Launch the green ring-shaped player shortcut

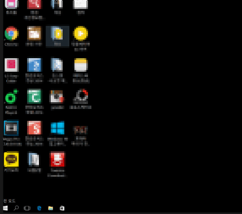pos(11,97)
